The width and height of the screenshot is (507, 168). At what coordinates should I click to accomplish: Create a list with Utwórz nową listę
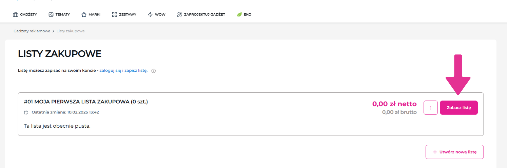pos(454,152)
